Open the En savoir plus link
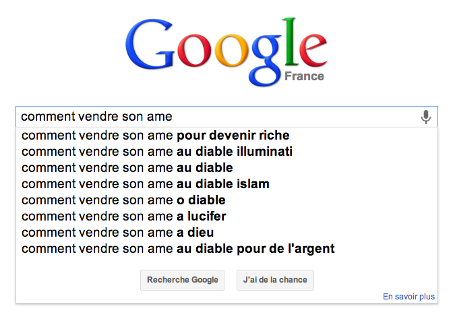This screenshot has height=321, width=453. click(x=409, y=297)
